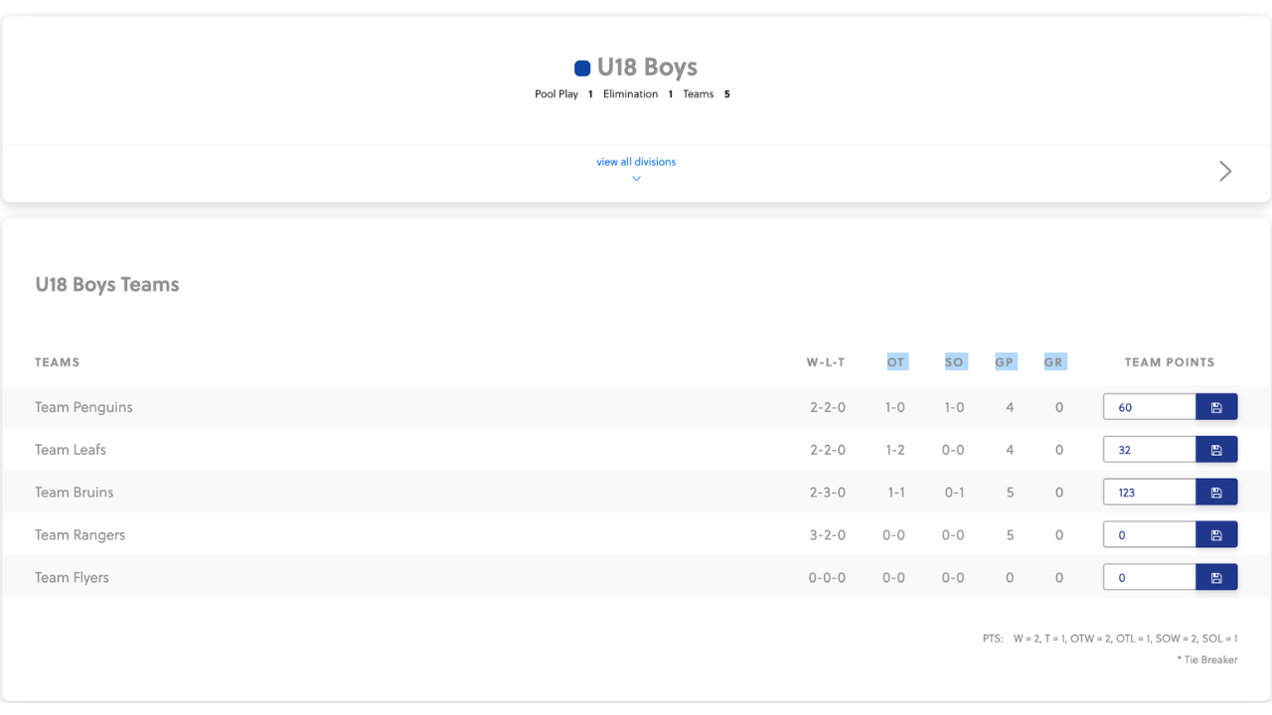Viewport: 1272px width, 715px height.
Task: Select Team Bruins row name
Action: coord(75,493)
